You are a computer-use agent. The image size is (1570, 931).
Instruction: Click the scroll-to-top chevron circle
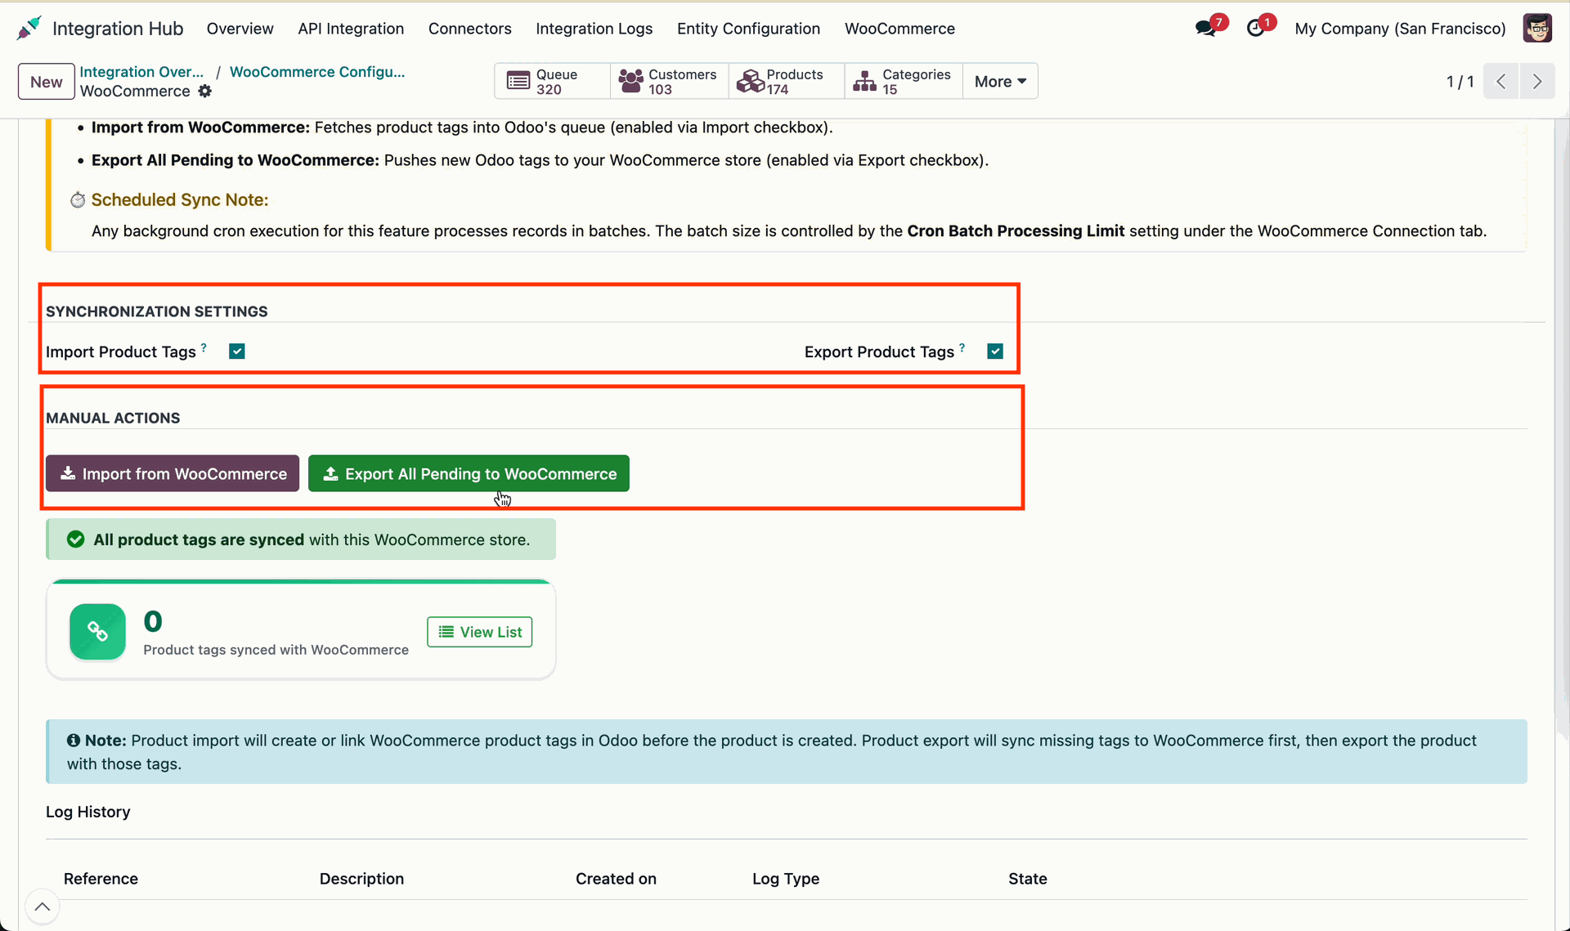[x=43, y=906]
